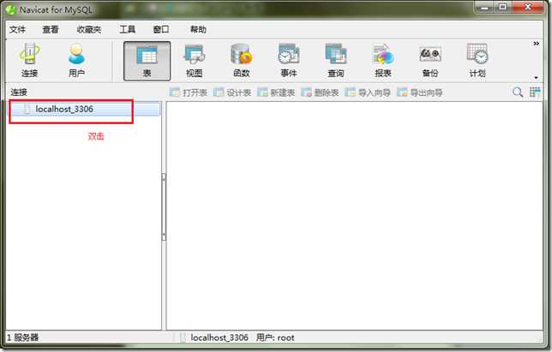Open the 事件 (Event) section
Screen dimensions: 552x352
coord(289,61)
